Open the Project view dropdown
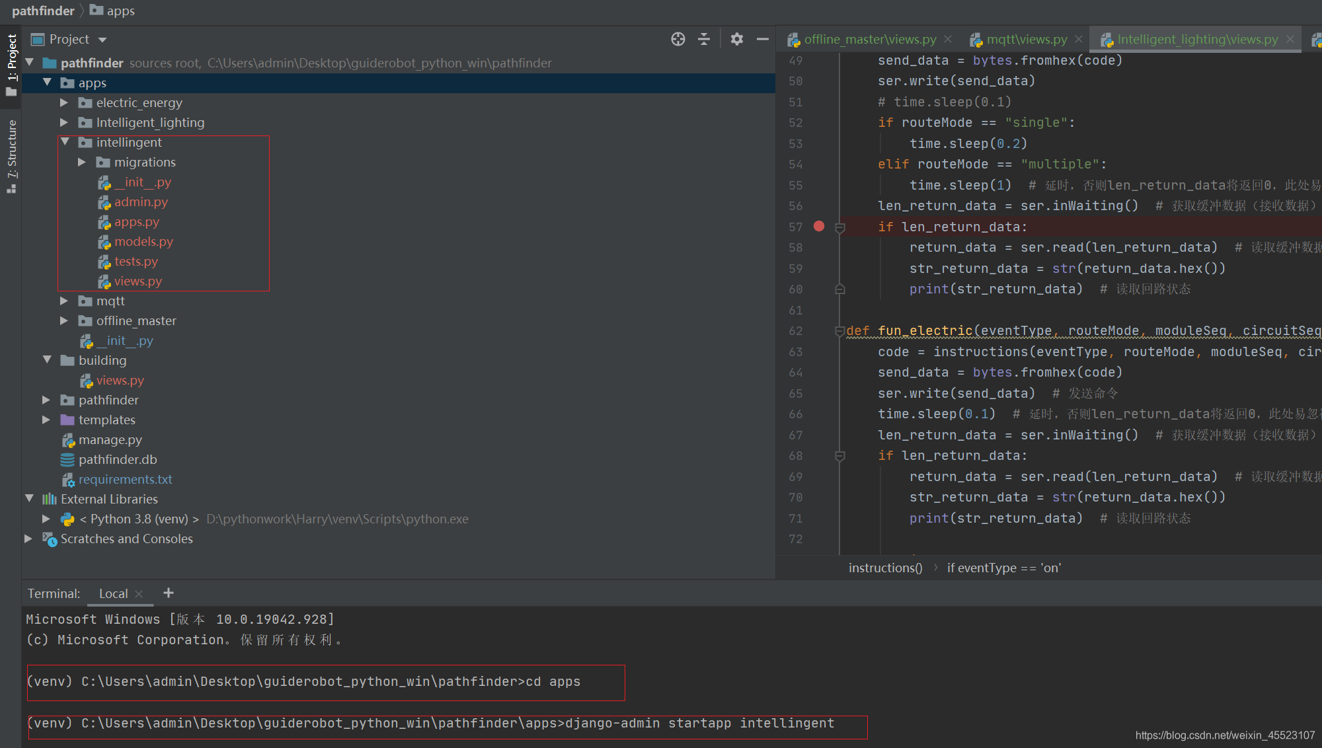Screen dimensions: 1322x748 pos(102,40)
